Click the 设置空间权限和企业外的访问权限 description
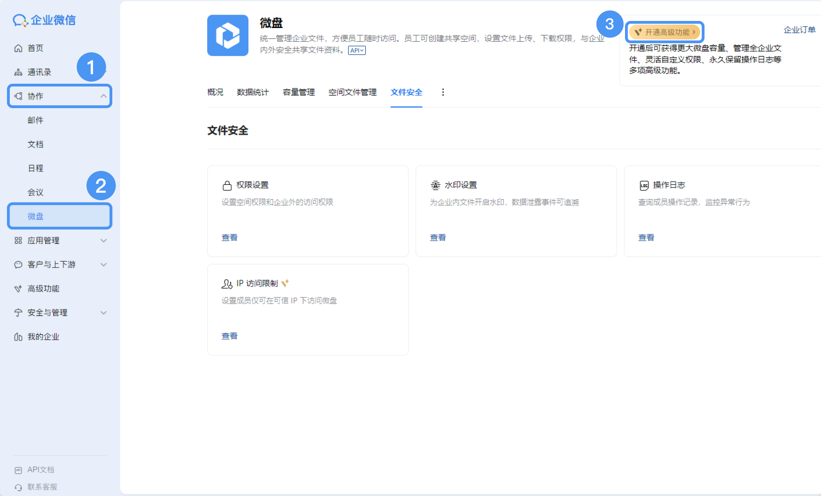Screen dimensions: 821x496 (277, 202)
